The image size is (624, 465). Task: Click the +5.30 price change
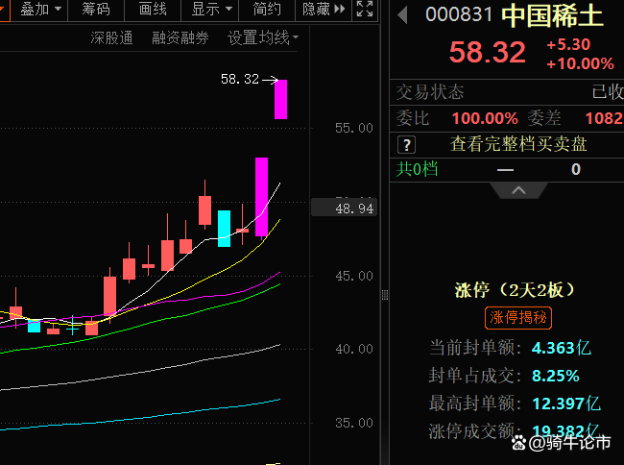tap(568, 44)
